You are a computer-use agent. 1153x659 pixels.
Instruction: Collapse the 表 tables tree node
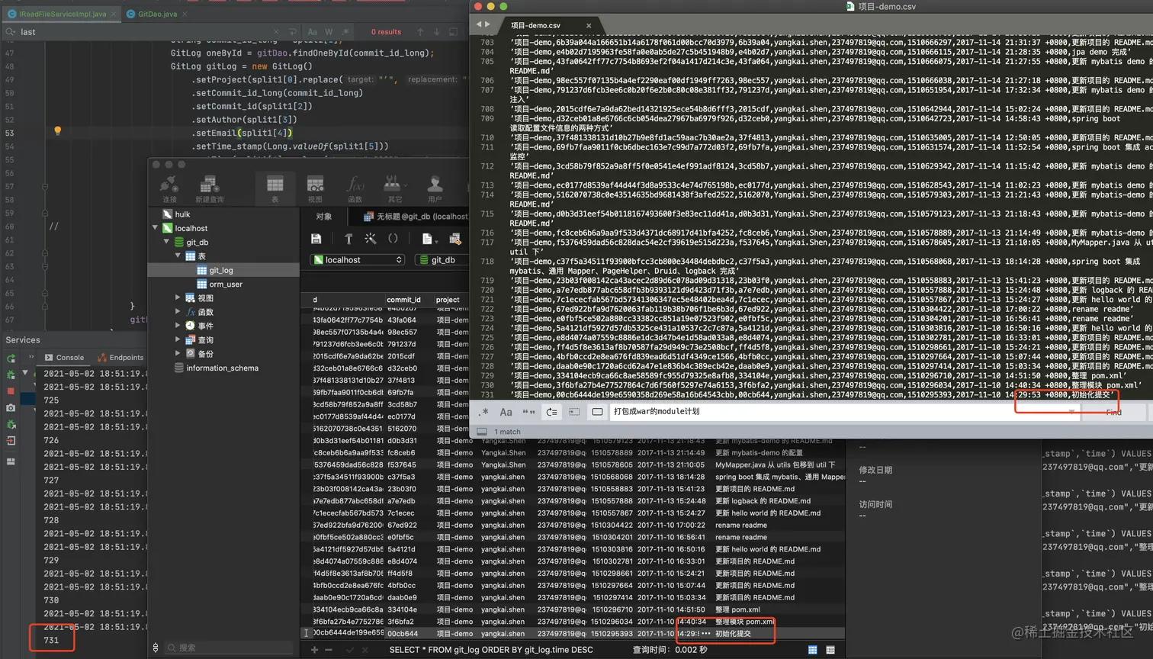pos(178,256)
